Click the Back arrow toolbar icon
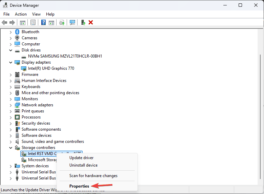264x194 pixels. [x=4, y=22]
